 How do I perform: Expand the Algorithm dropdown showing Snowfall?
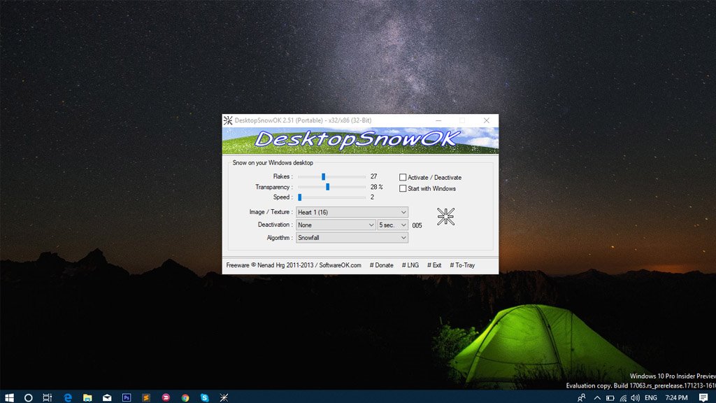pos(352,238)
